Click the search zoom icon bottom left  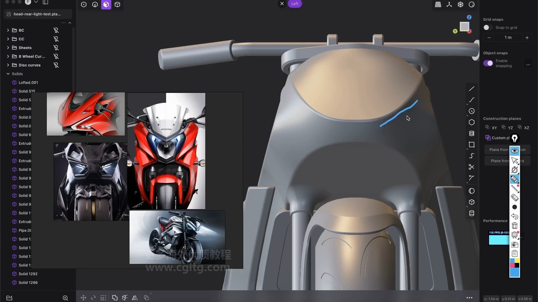coord(65,298)
